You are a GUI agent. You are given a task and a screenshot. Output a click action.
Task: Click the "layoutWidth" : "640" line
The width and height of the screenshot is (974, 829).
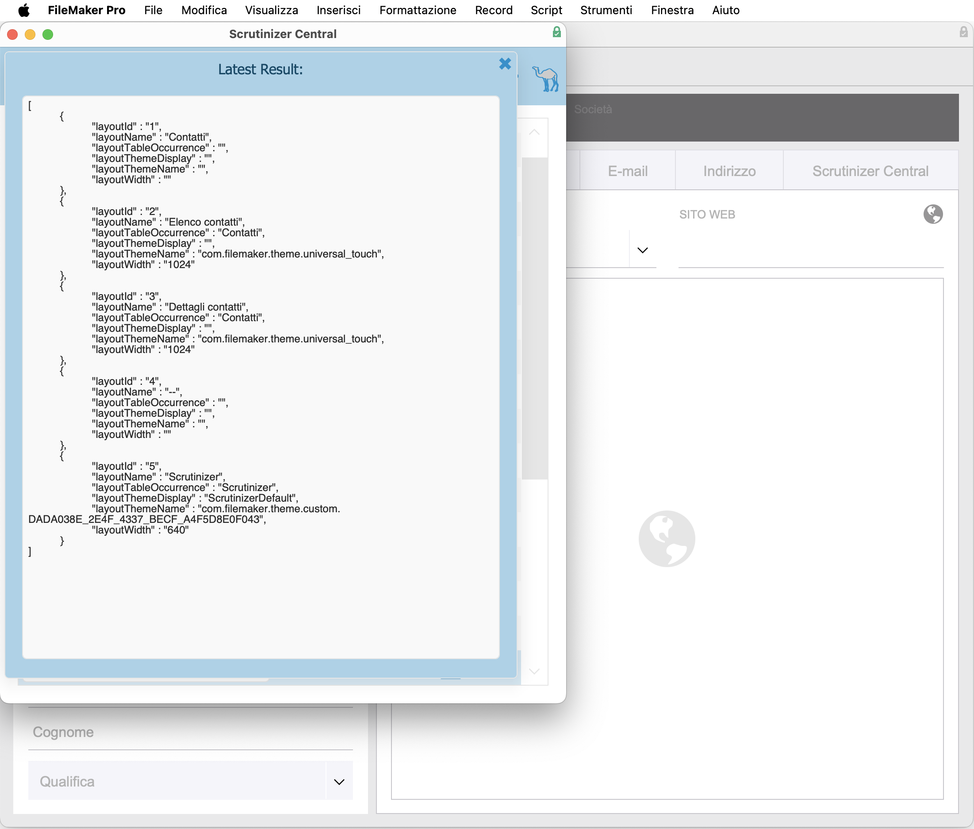pos(140,530)
